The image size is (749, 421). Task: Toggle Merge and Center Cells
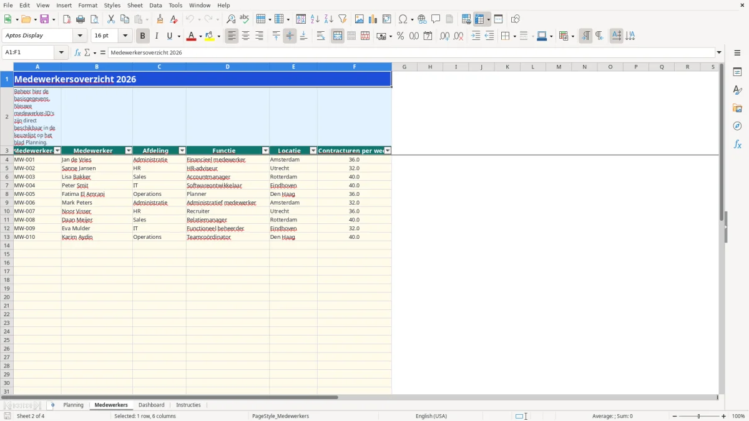pyautogui.click(x=338, y=36)
